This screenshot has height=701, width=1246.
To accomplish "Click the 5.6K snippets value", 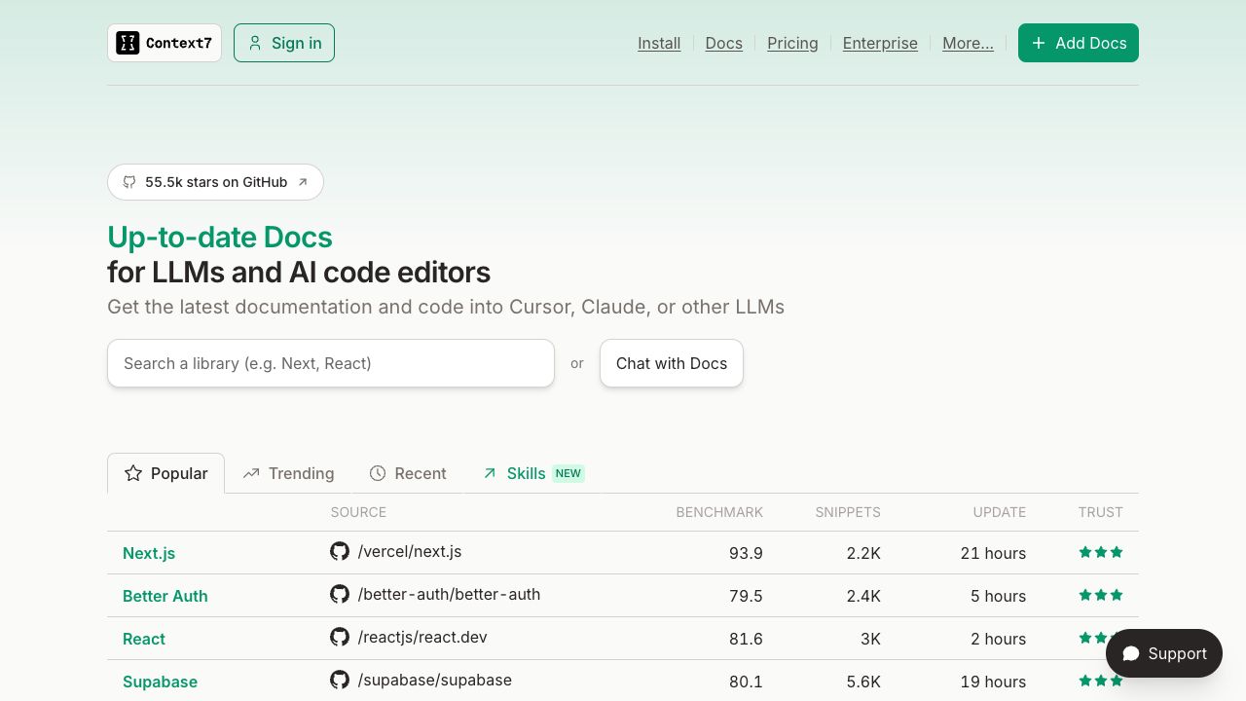I will pos(863,682).
